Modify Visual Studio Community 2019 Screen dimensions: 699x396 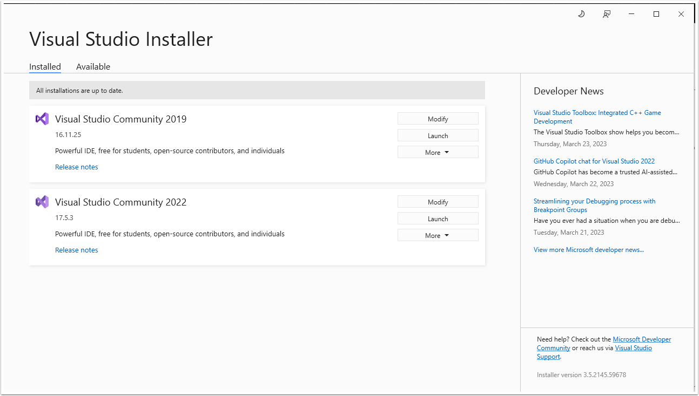438,119
